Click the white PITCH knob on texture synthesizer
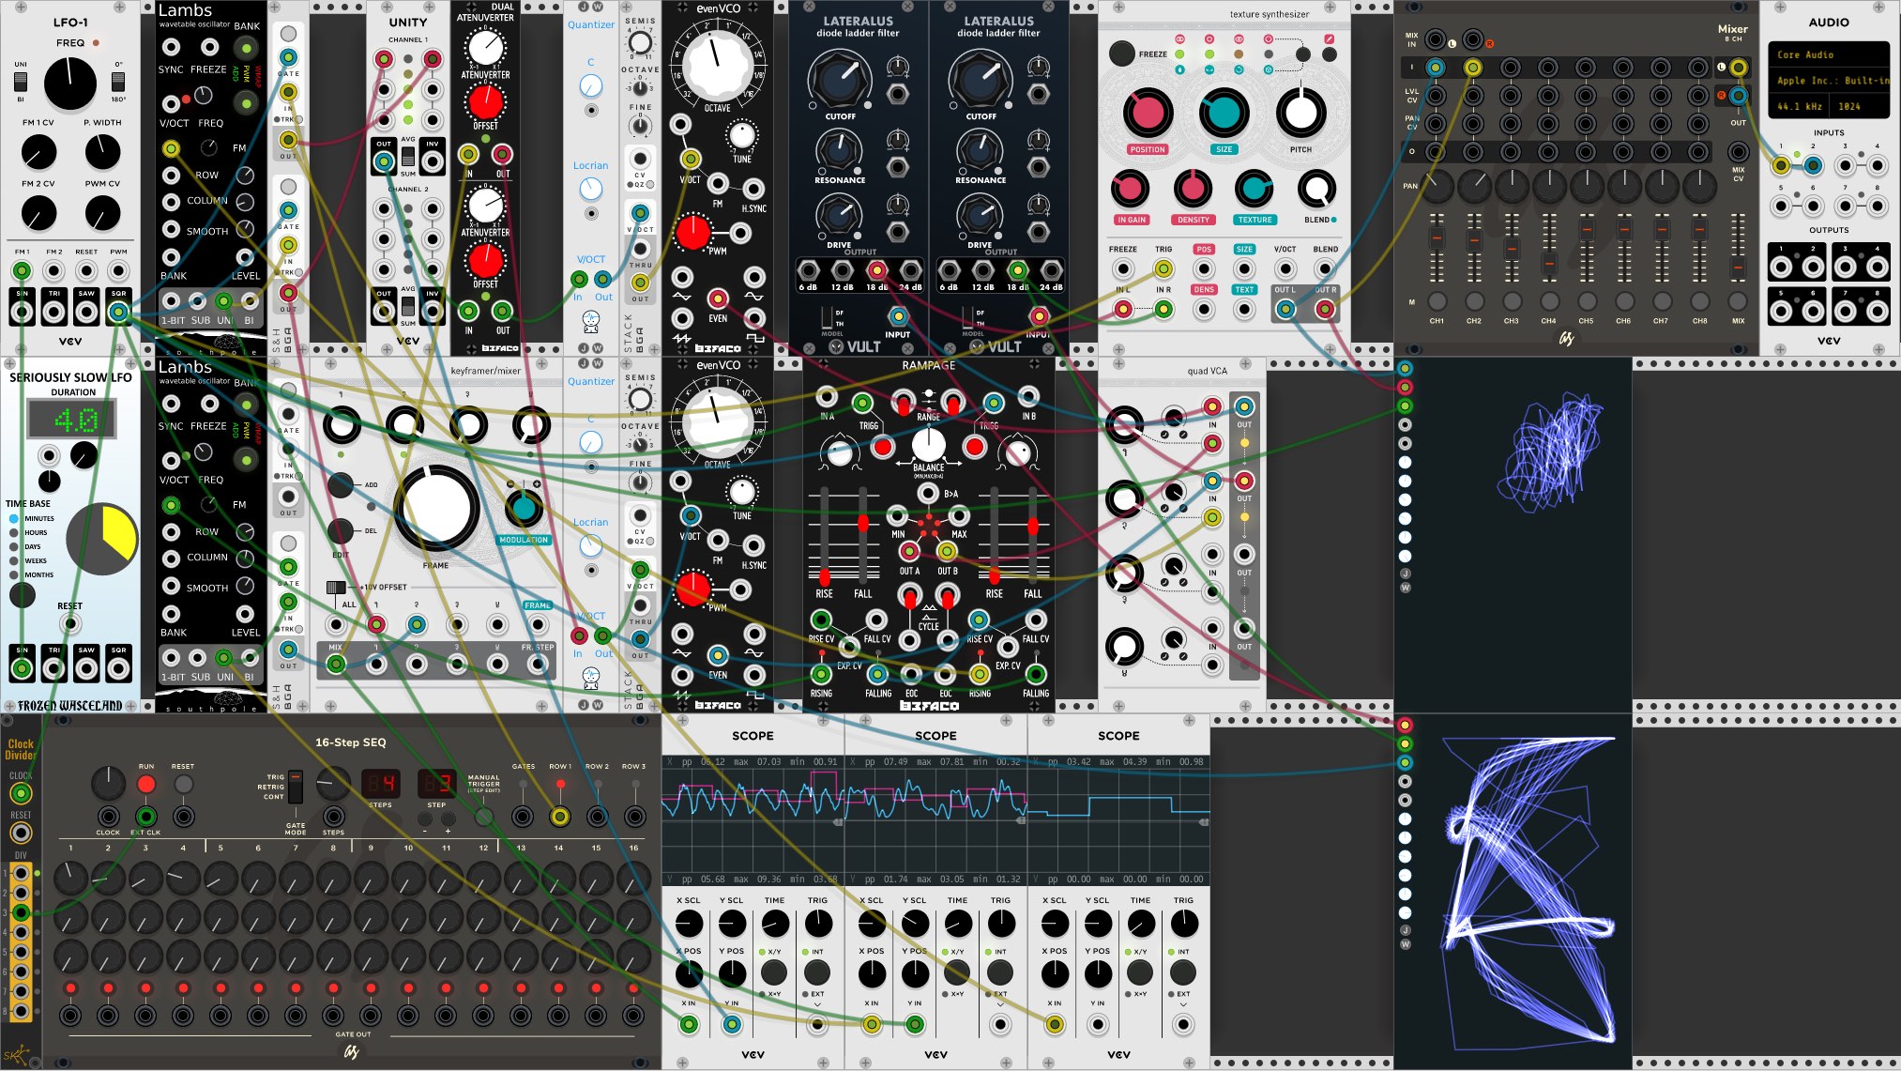 coord(1300,114)
